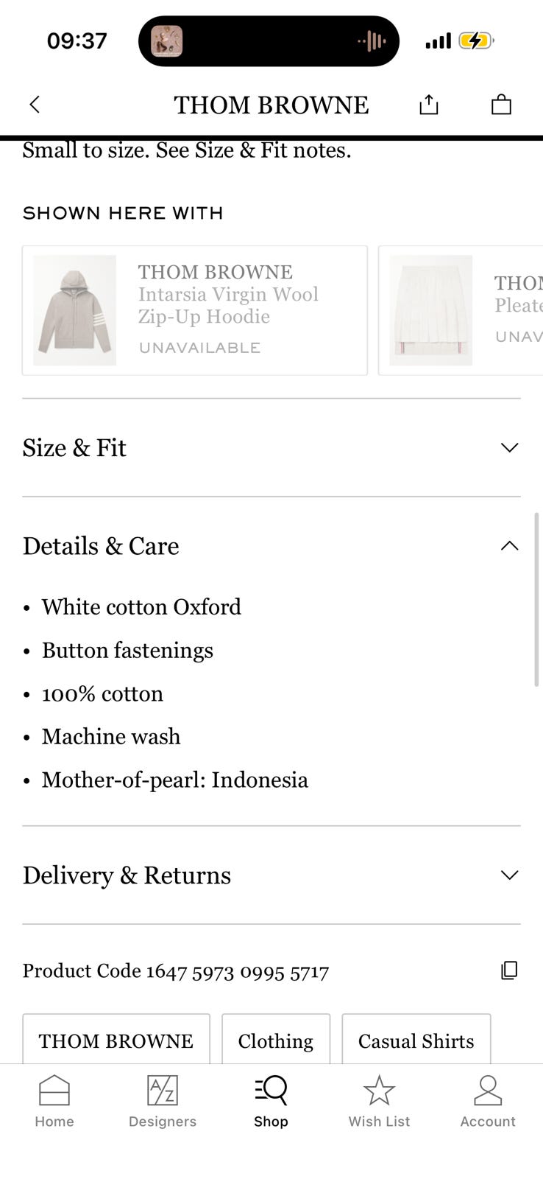
Task: Tap the audio waveform in Dynamic Island
Action: point(372,41)
